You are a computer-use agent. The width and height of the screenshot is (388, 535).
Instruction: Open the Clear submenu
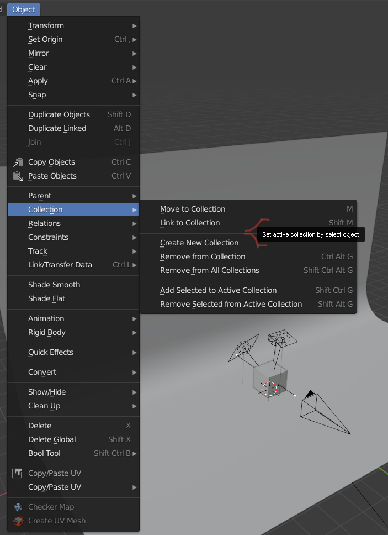(73, 67)
